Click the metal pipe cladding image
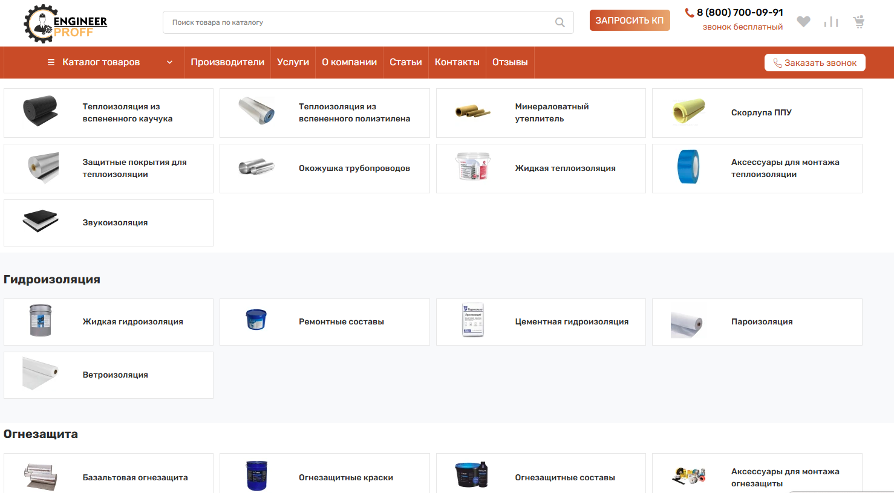The height and width of the screenshot is (493, 894). 256,167
